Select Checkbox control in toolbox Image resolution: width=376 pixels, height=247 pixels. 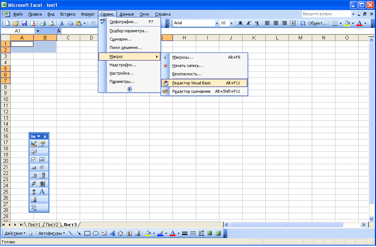click(x=34, y=160)
